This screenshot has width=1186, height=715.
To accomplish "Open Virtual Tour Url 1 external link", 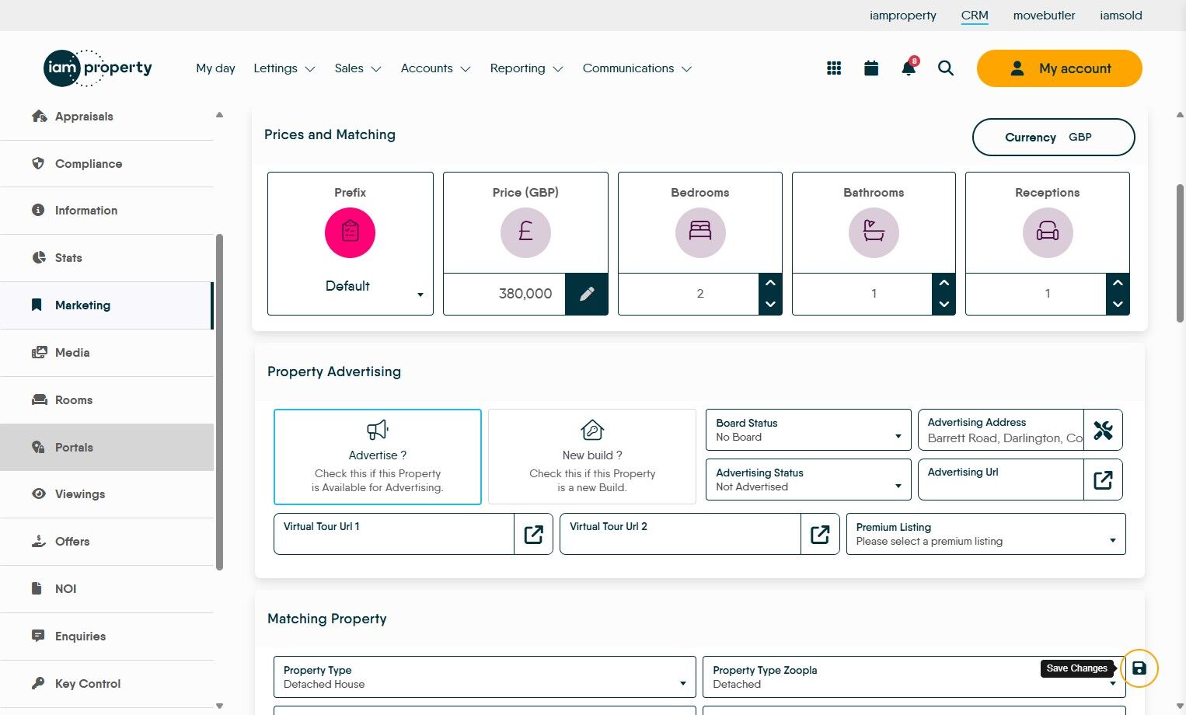I will coord(533,534).
